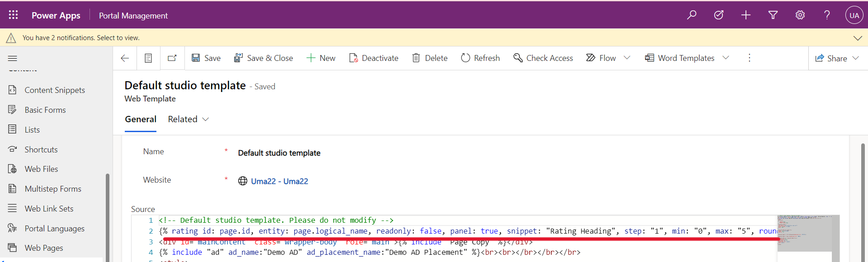The image size is (868, 262).
Task: Switch to the General tab
Action: point(141,120)
